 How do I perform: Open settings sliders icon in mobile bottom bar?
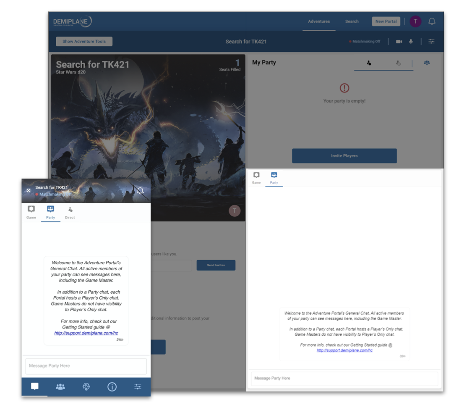[x=138, y=387]
